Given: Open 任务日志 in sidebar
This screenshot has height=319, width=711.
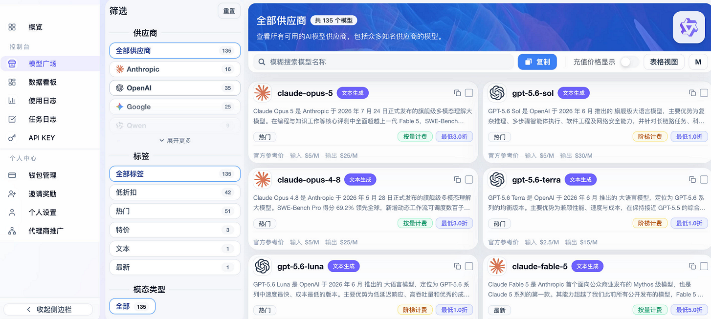Looking at the screenshot, I should 50,119.
